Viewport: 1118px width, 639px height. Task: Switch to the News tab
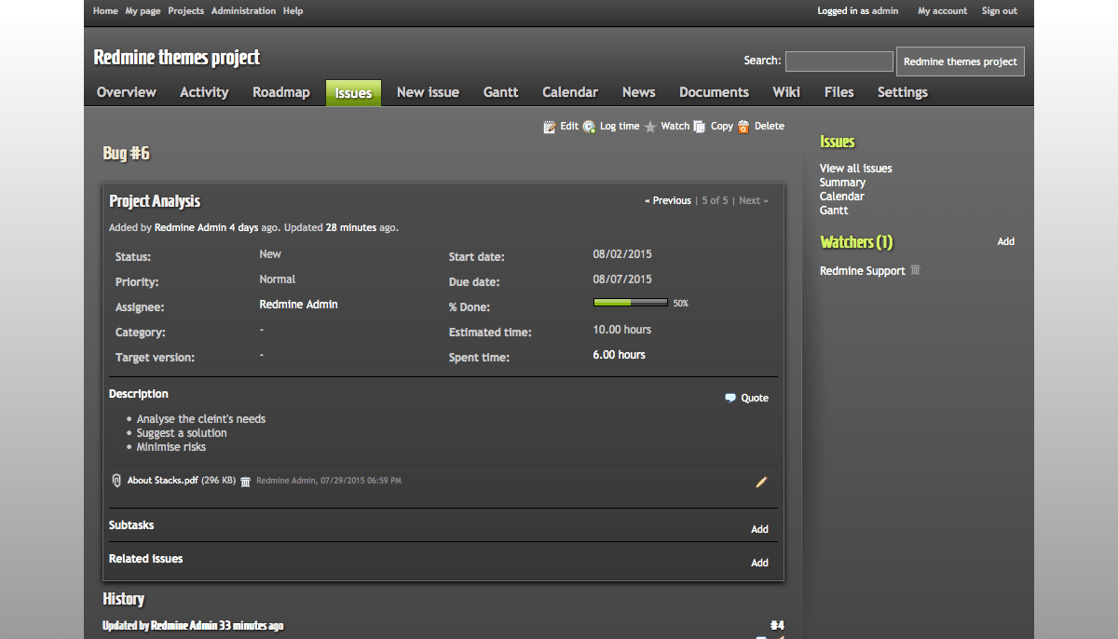[639, 92]
